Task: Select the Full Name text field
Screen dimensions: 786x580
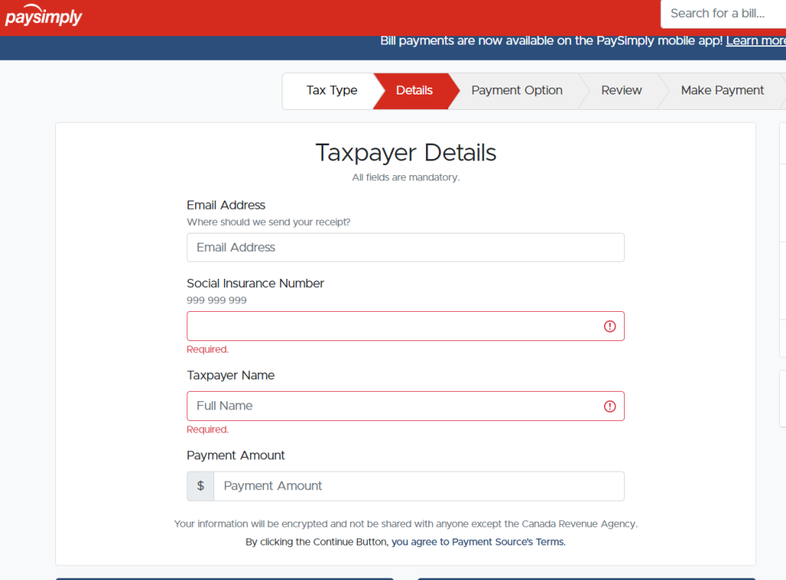Action: click(x=391, y=406)
